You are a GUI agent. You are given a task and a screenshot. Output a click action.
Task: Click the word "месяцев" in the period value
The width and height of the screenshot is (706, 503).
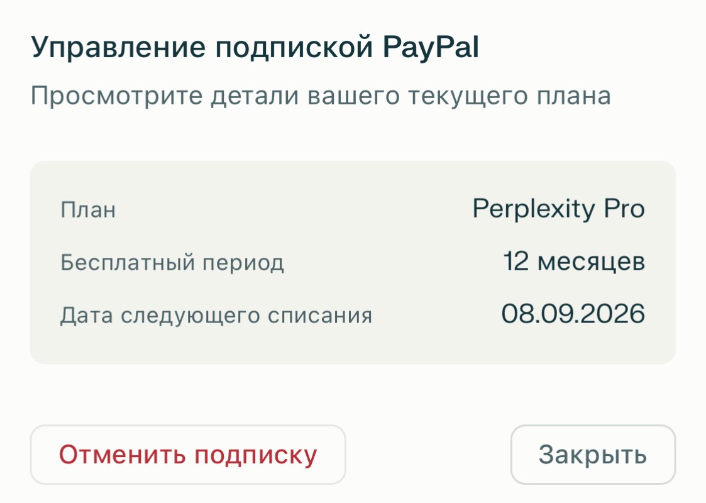[591, 262]
